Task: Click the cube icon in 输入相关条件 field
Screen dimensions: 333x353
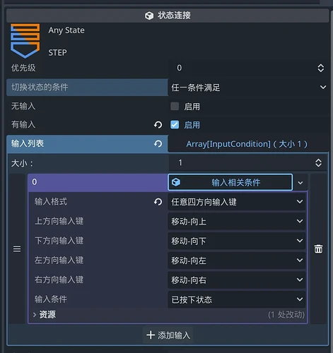Action: coord(176,182)
